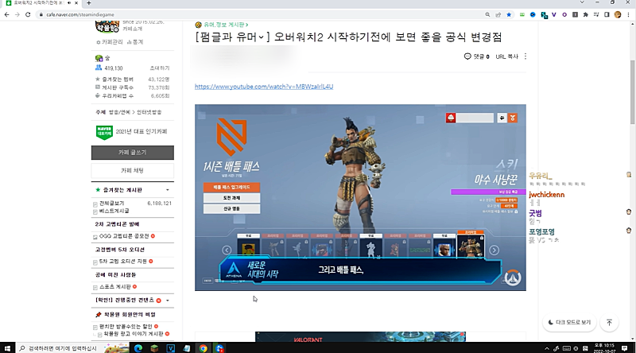This screenshot has width=636, height=353.
Task: Click the purple O extension icon
Action: pyautogui.click(x=564, y=14)
